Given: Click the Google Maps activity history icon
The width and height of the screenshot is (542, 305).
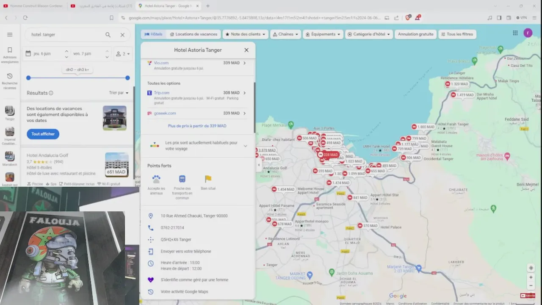Looking at the screenshot, I should pos(150,291).
